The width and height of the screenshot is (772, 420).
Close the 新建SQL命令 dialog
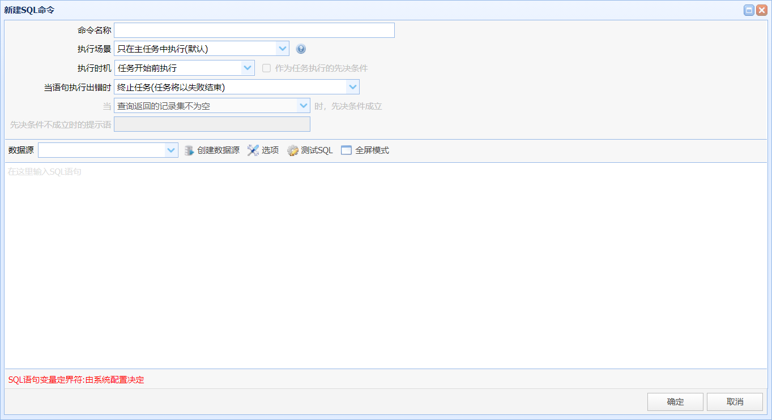pos(761,10)
